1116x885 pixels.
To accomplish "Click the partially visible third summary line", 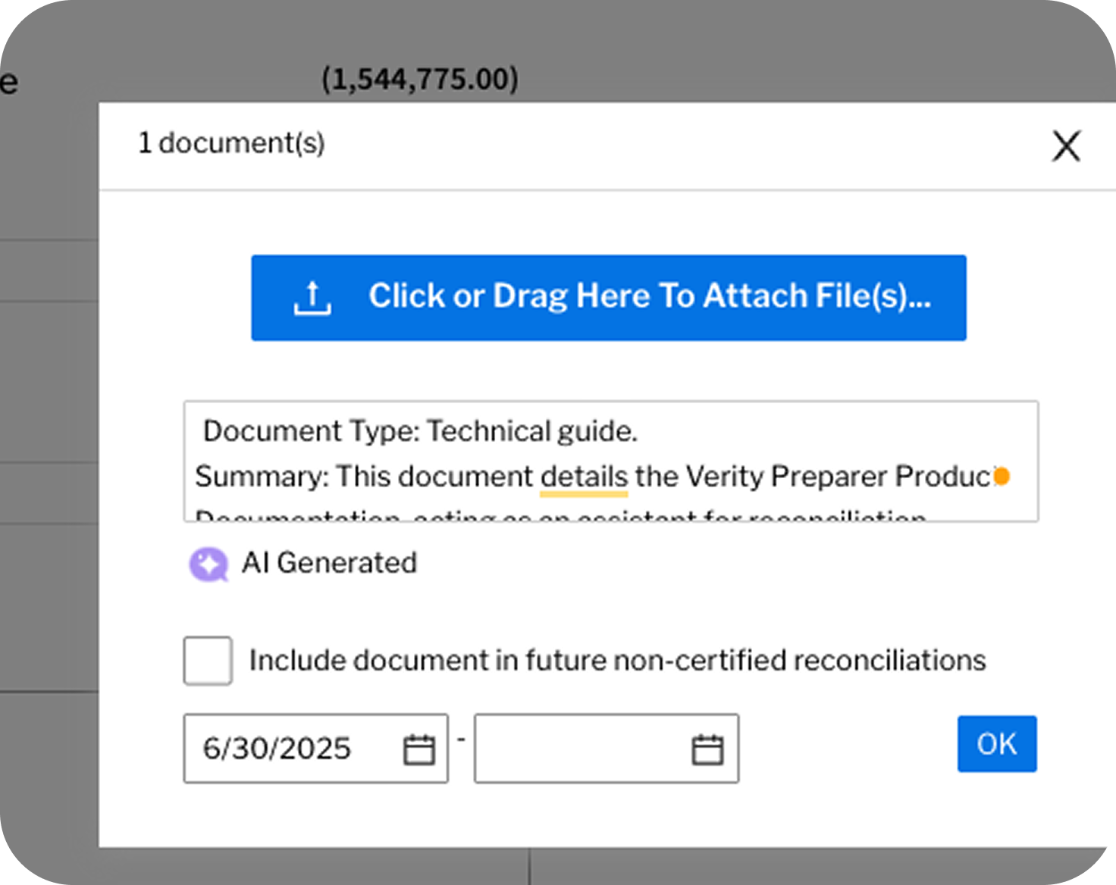I will [x=561, y=516].
